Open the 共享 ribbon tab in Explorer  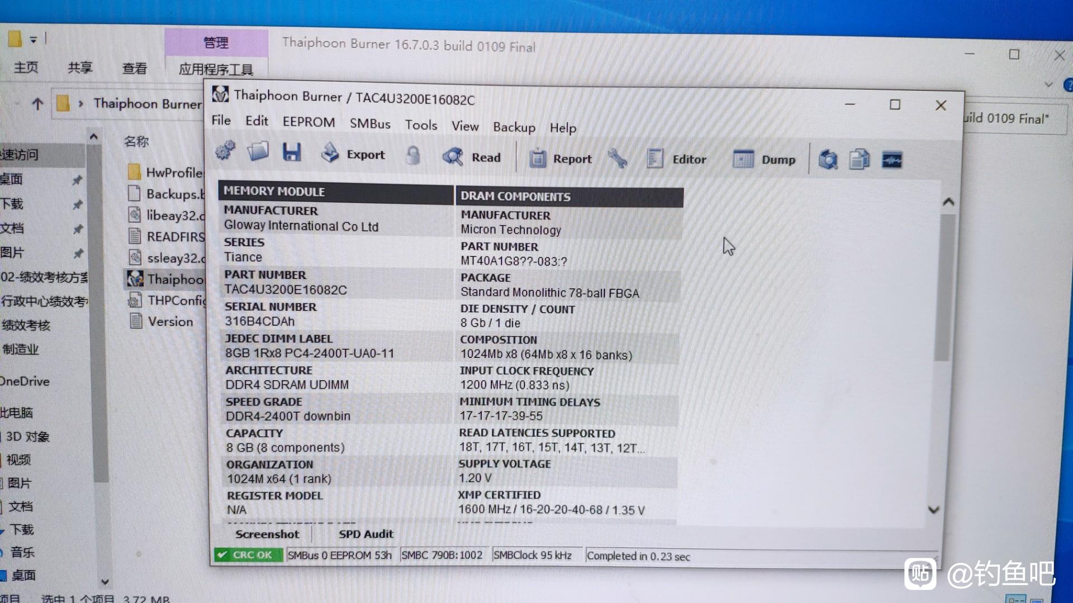click(x=80, y=68)
